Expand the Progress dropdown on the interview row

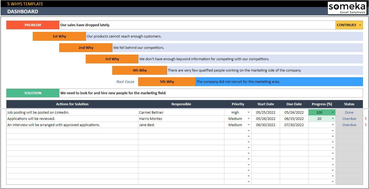tap(333, 125)
